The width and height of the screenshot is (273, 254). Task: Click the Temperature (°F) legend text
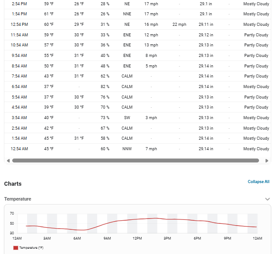point(31,248)
